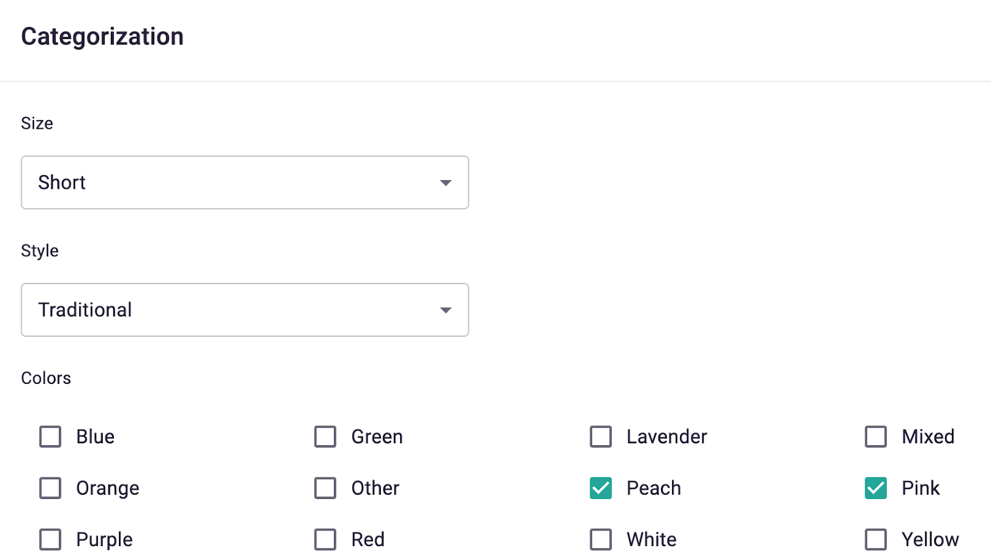Click the Yellow label text

[930, 539]
